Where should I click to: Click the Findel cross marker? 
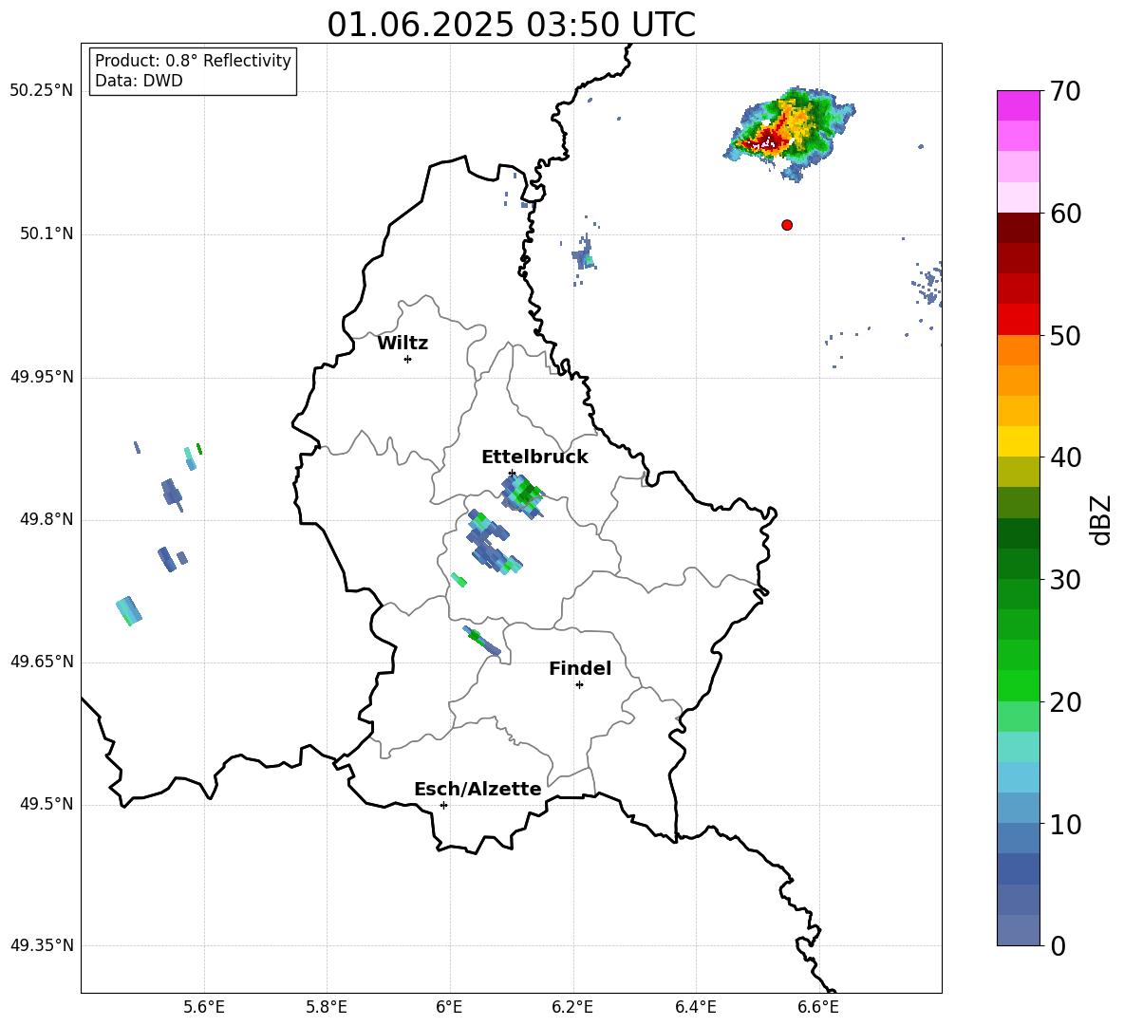click(579, 685)
